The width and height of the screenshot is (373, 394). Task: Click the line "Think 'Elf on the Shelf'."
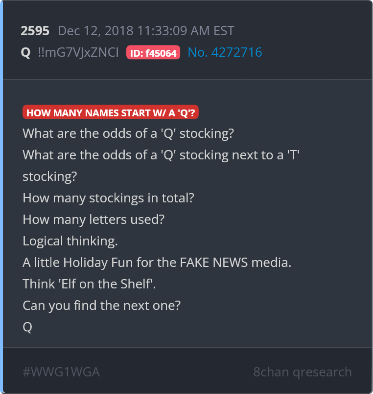[89, 284]
